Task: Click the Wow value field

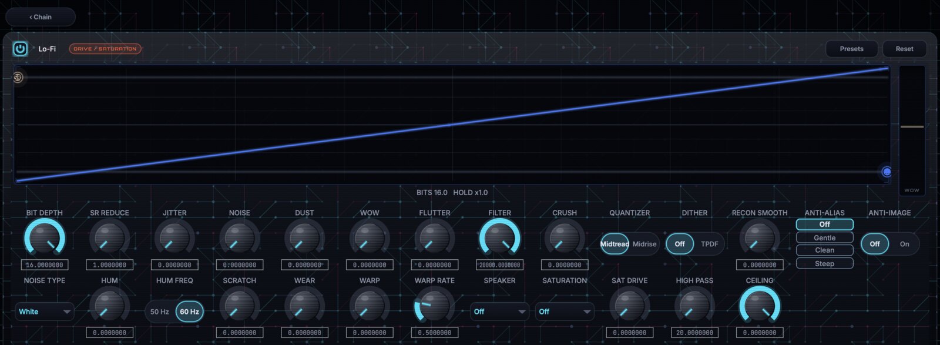Action: (x=370, y=265)
